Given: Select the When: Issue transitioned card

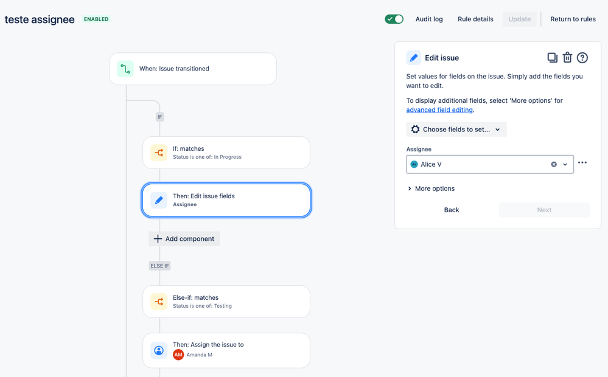Looking at the screenshot, I should pyautogui.click(x=193, y=69).
